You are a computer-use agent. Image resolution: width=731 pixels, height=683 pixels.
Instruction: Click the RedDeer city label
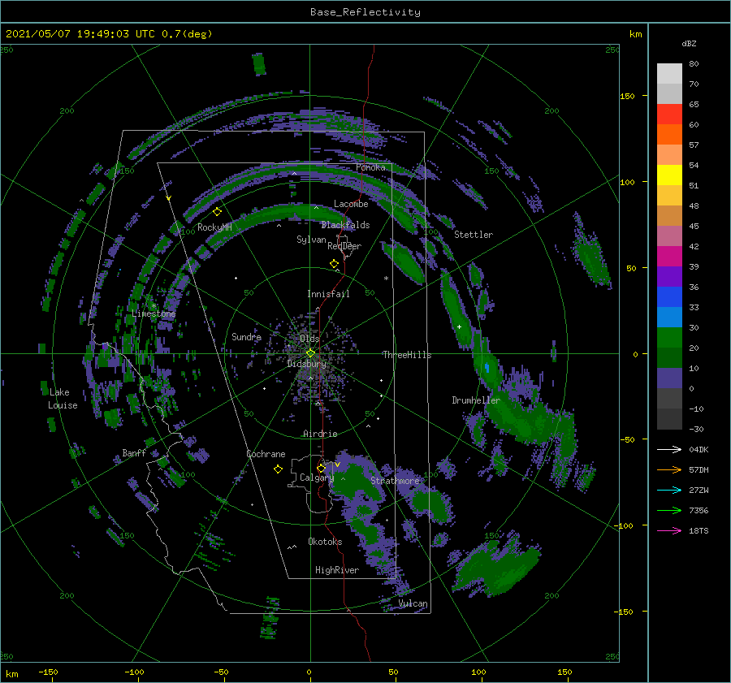coord(344,246)
